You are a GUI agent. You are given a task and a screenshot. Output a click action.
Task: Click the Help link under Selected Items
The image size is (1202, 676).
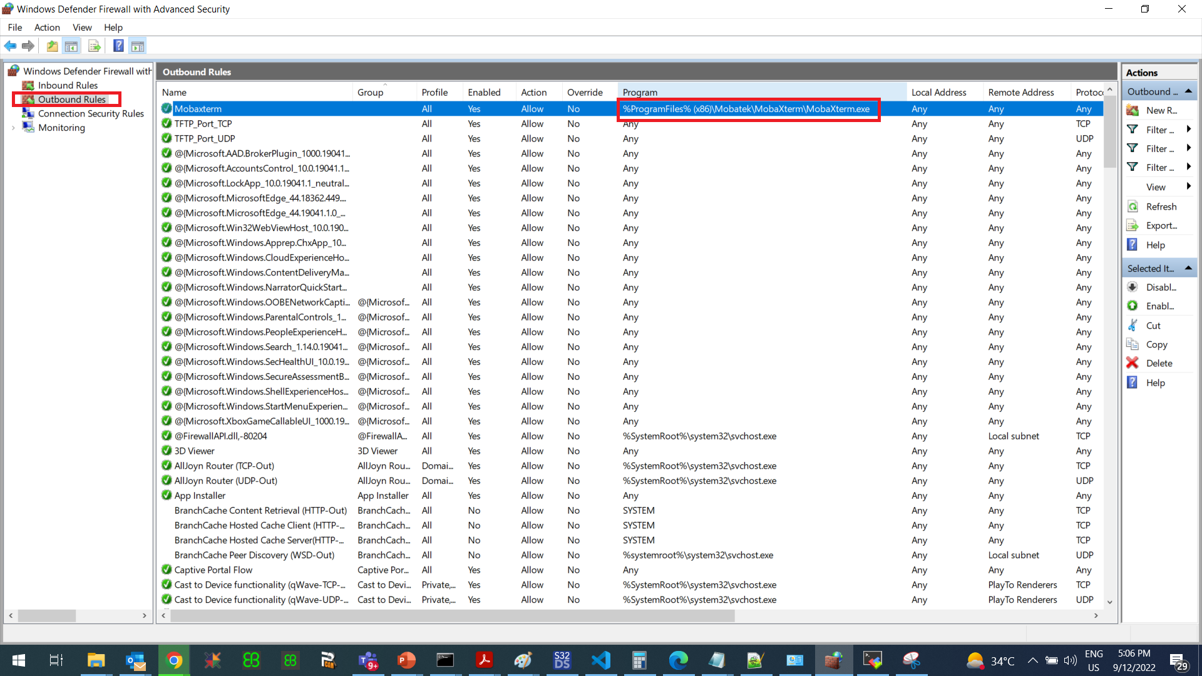(x=1155, y=382)
